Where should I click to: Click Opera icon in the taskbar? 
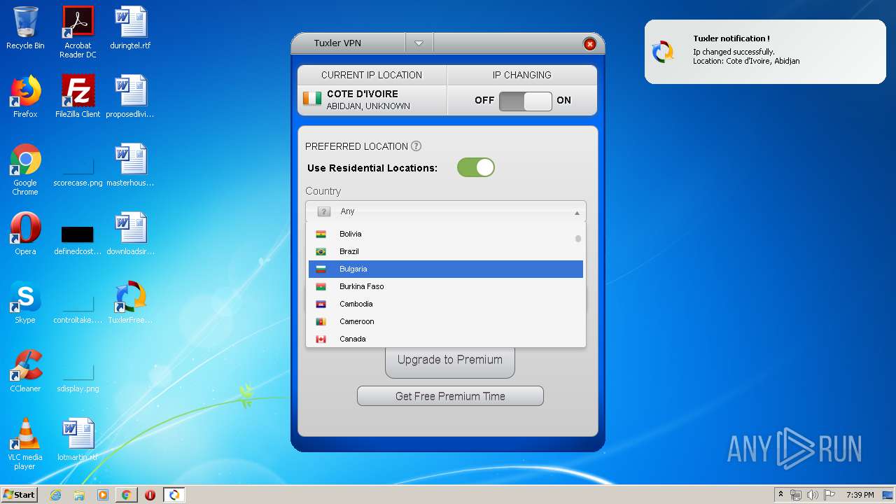150,495
